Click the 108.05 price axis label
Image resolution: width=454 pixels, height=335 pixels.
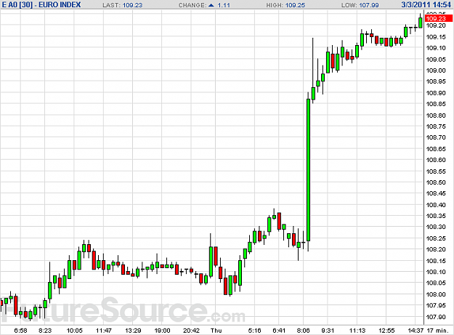(436, 283)
